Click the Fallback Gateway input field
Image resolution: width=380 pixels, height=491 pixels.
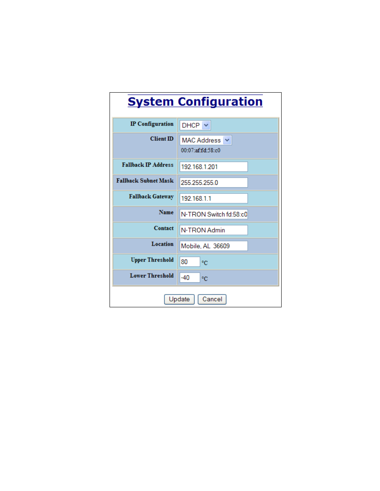[x=214, y=199]
